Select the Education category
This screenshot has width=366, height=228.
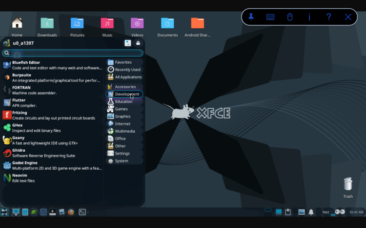pyautogui.click(x=124, y=102)
